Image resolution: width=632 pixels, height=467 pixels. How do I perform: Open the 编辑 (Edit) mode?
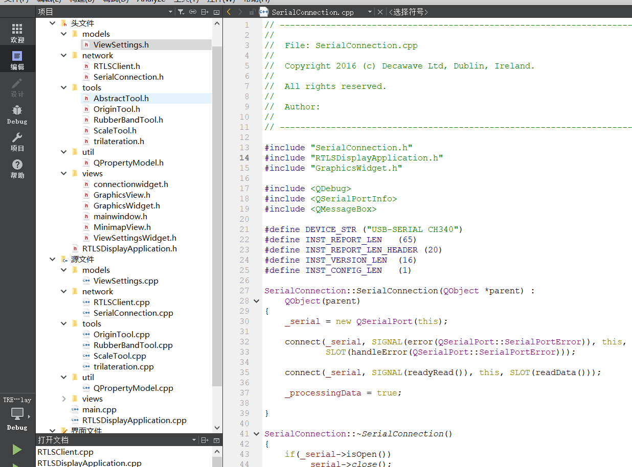(17, 60)
